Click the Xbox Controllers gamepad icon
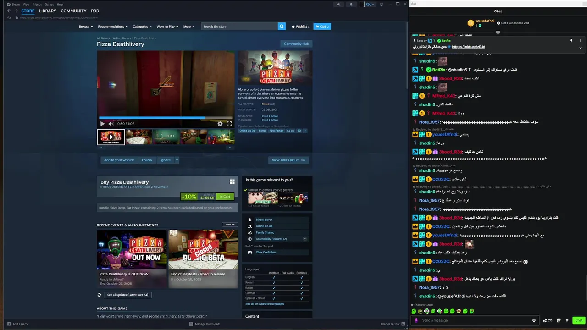The width and height of the screenshot is (587, 330). coord(250,252)
